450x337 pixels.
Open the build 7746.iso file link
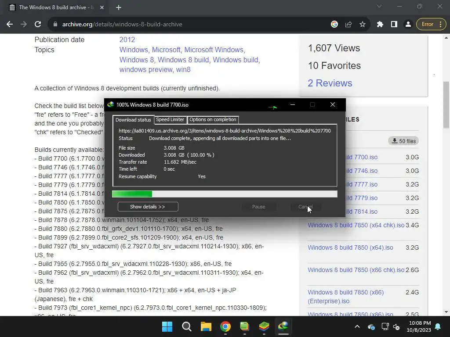[362, 171]
